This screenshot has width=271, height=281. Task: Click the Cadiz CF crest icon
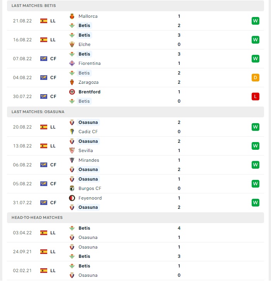tap(72, 132)
